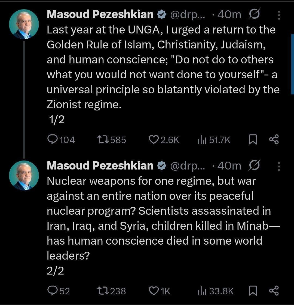
Task: Select the crossed-circle icon beside the first timestamp
Action: (254, 14)
